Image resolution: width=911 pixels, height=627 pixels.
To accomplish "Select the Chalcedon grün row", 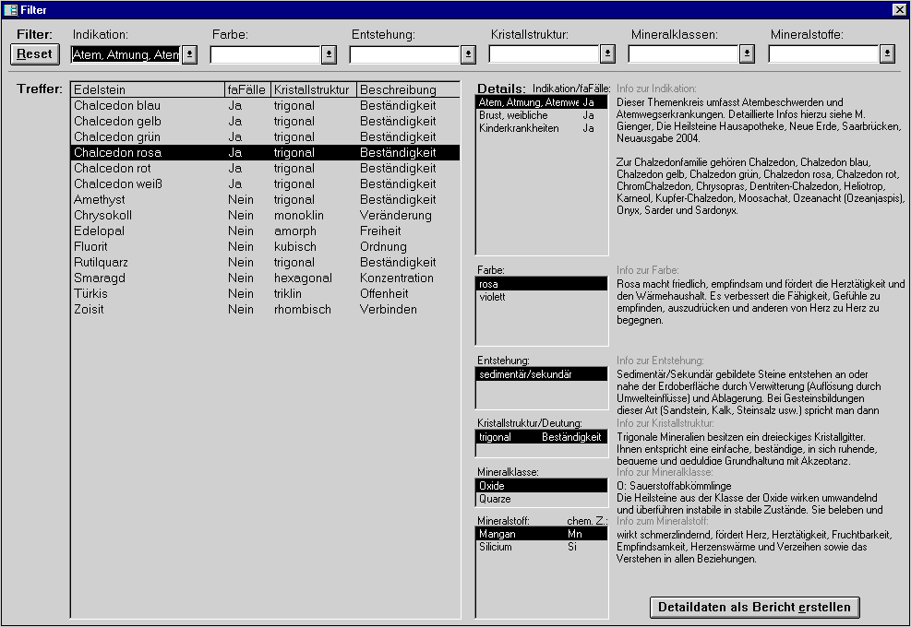I will (266, 137).
